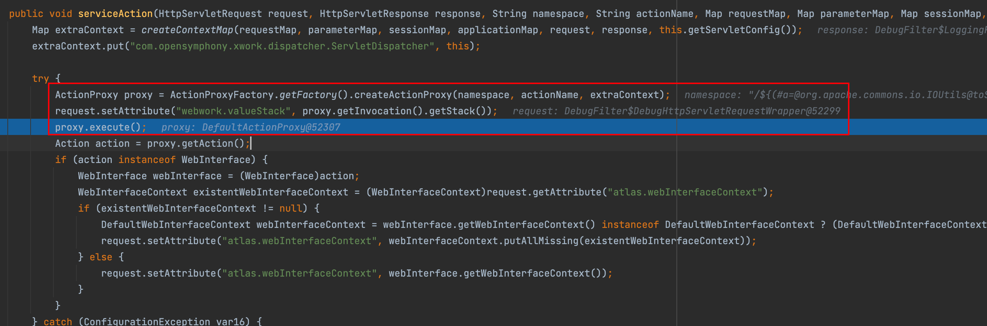This screenshot has height=326, width=987.
Task: Click the null keyword in if condition
Action: (290, 208)
